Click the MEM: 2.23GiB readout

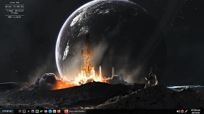pos(14,17)
